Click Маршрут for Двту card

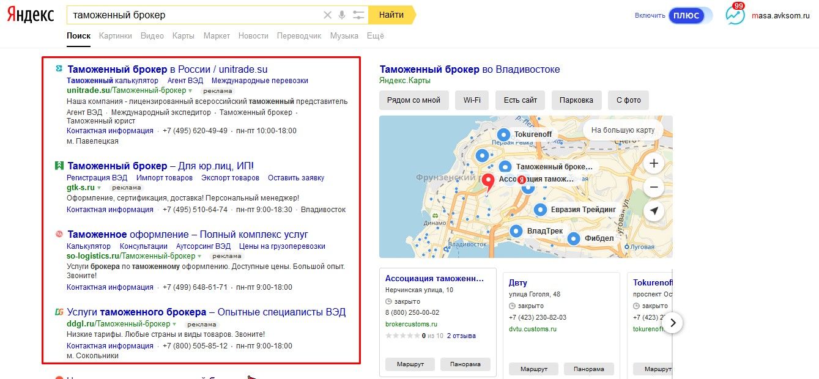pos(533,369)
